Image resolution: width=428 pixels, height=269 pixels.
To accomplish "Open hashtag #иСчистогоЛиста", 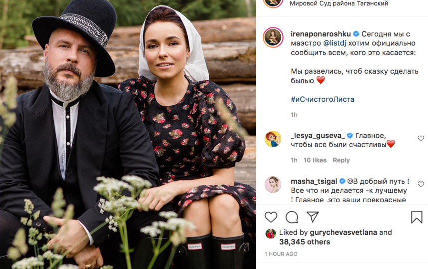I will tap(322, 99).
